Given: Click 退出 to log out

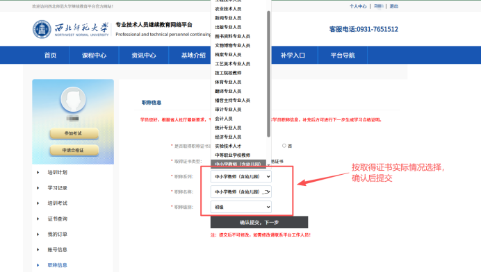Looking at the screenshot, I should click(x=393, y=6).
